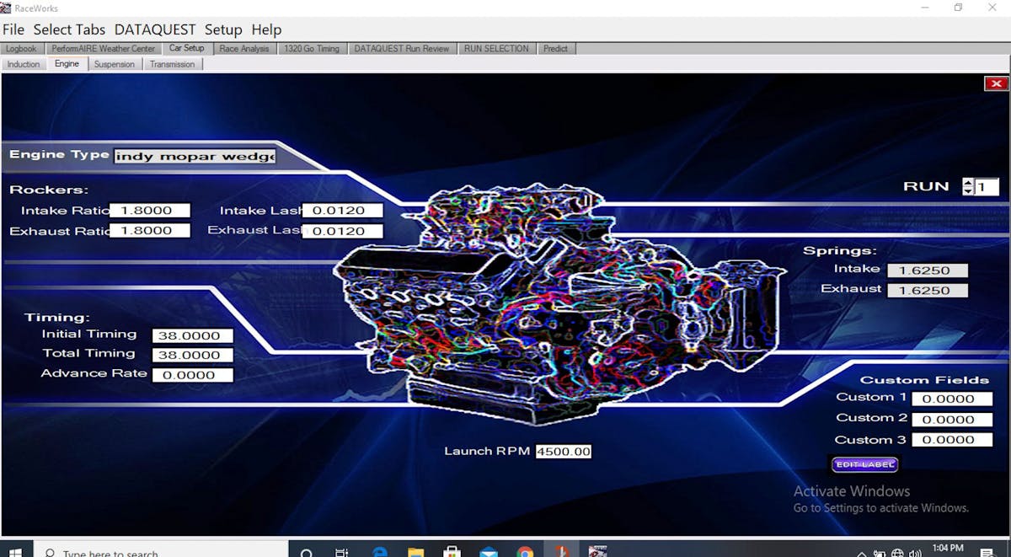
Task: Open the Mail app taskbar icon
Action: point(489,553)
